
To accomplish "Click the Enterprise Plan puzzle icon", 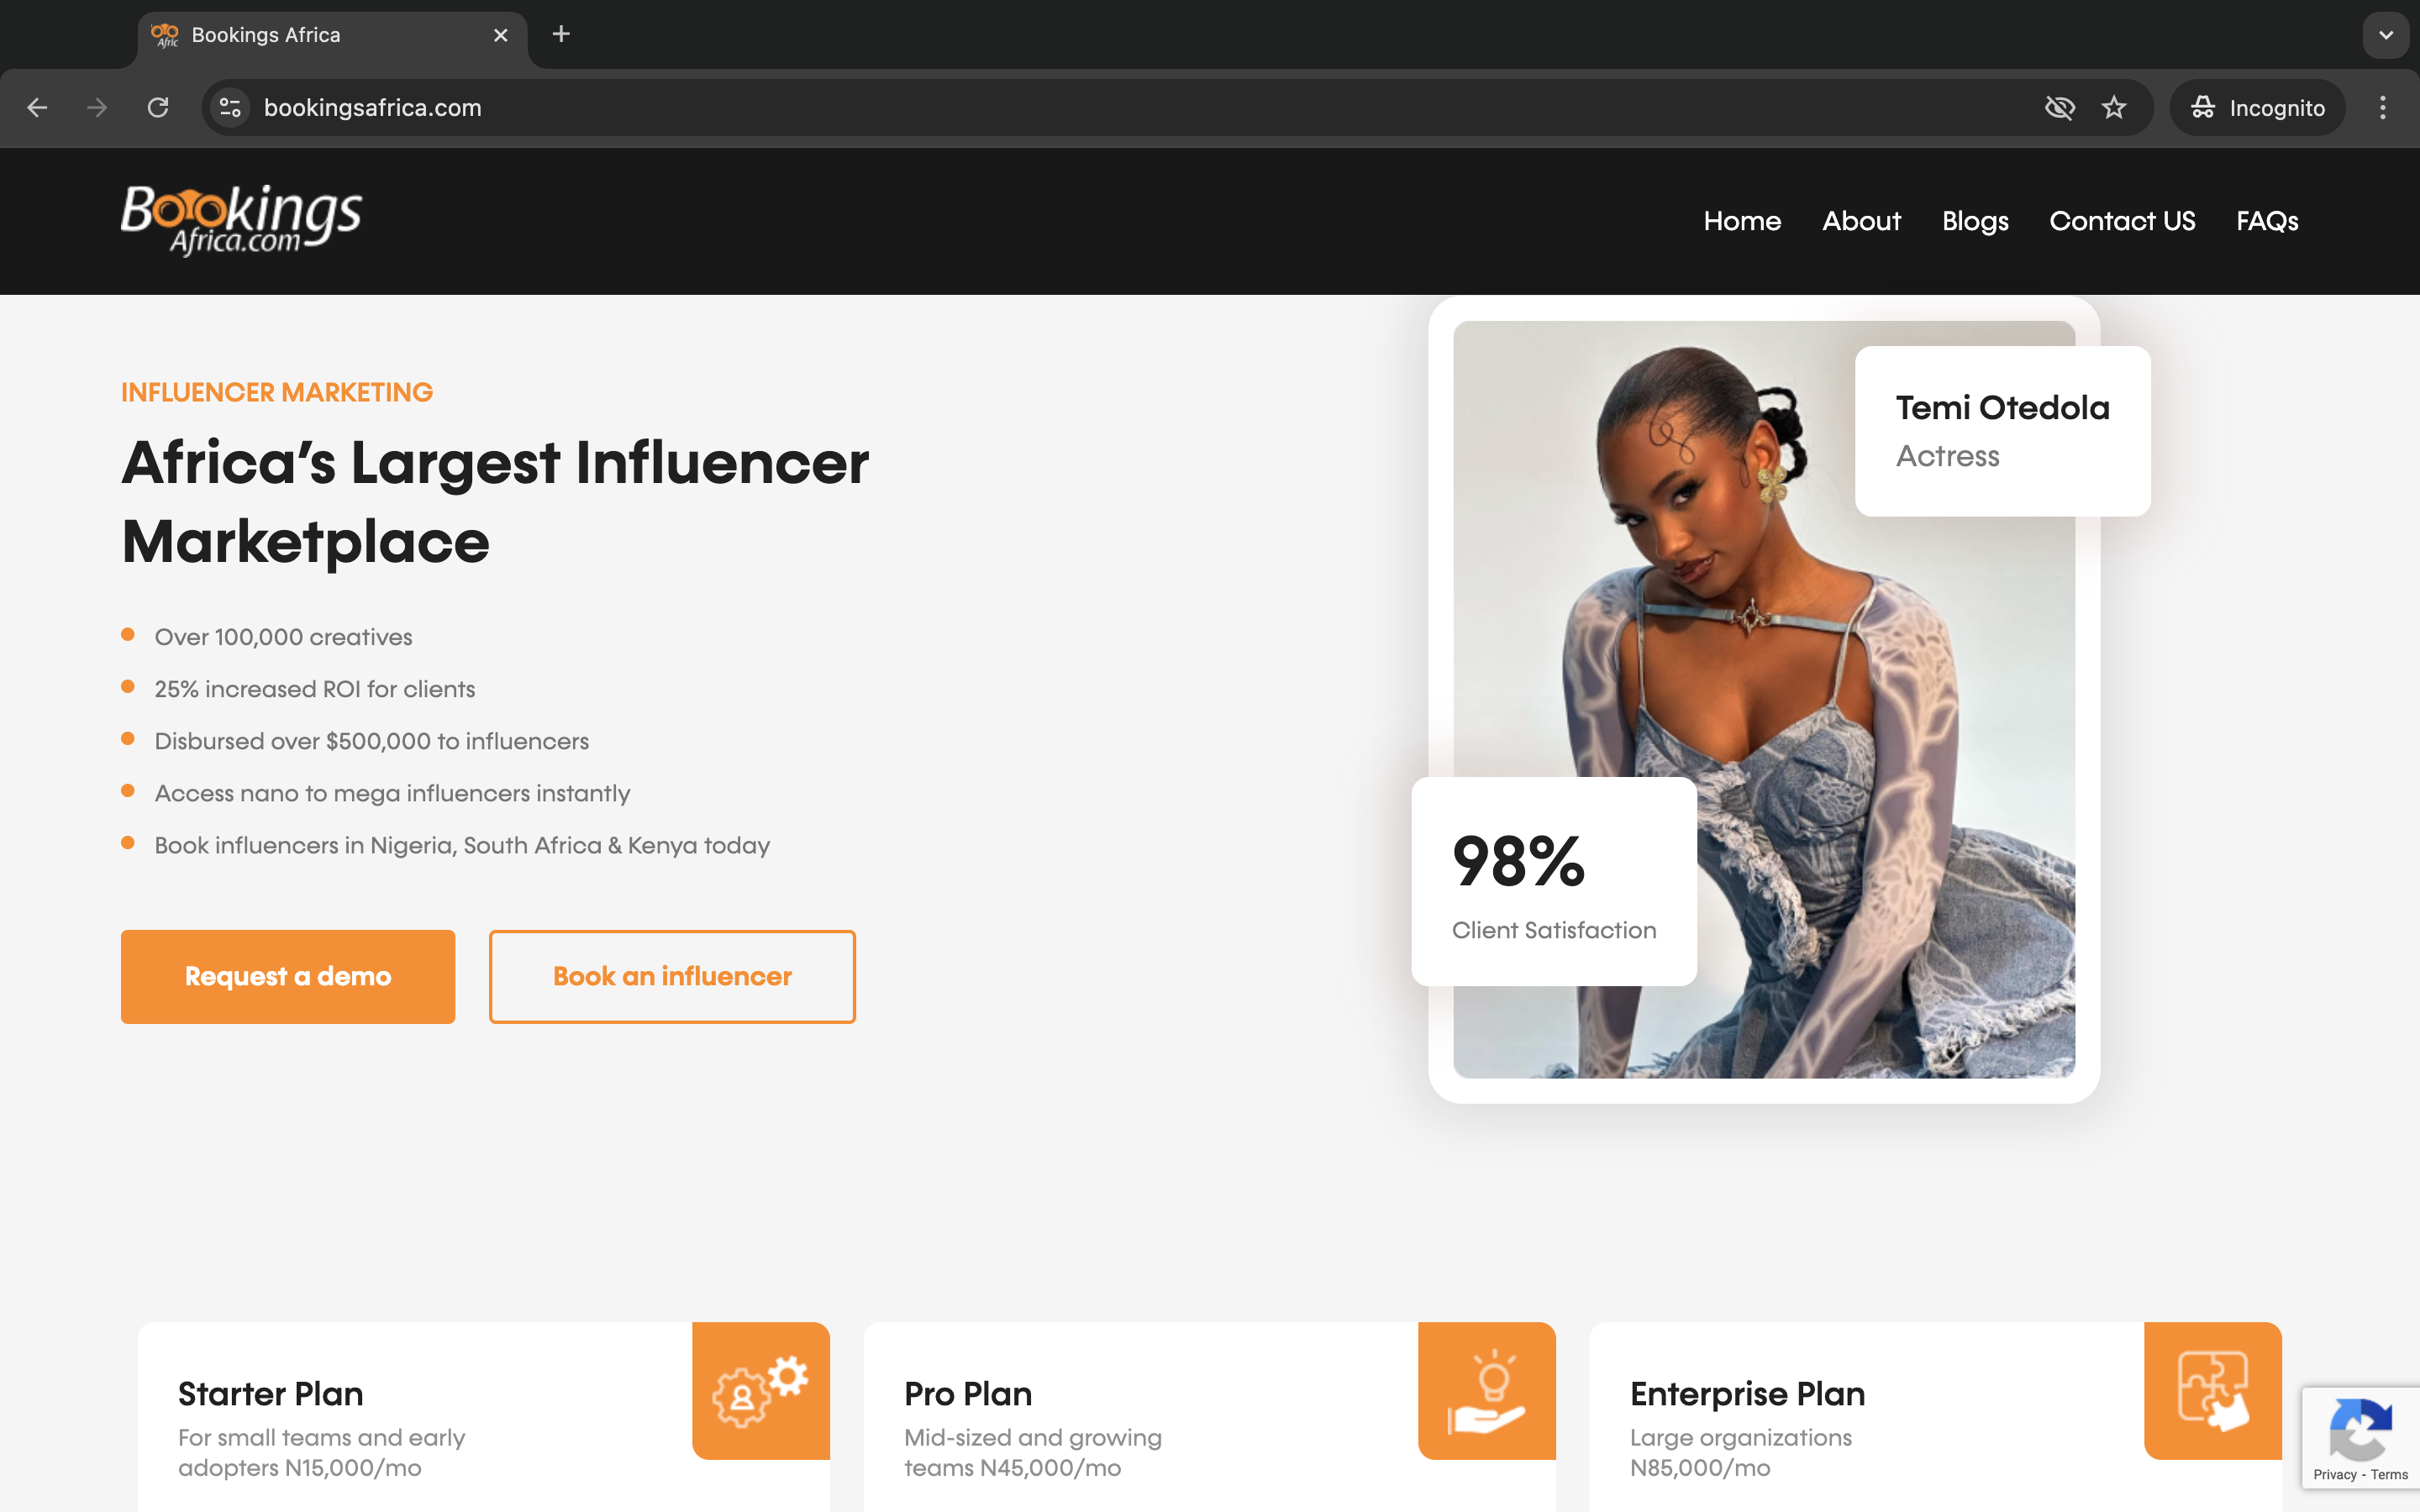I will coord(2213,1391).
